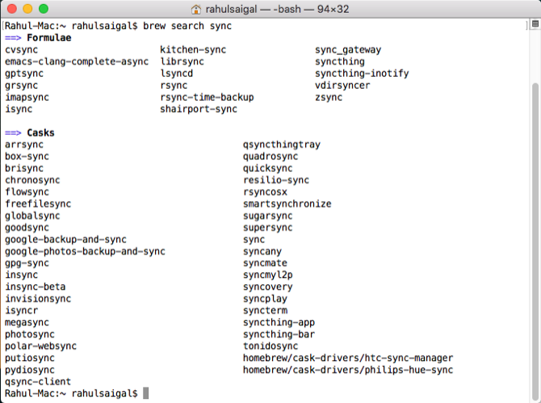Viewport: 541px width, 403px height.
Task: Click the syncthing formula entry
Action: click(x=339, y=61)
